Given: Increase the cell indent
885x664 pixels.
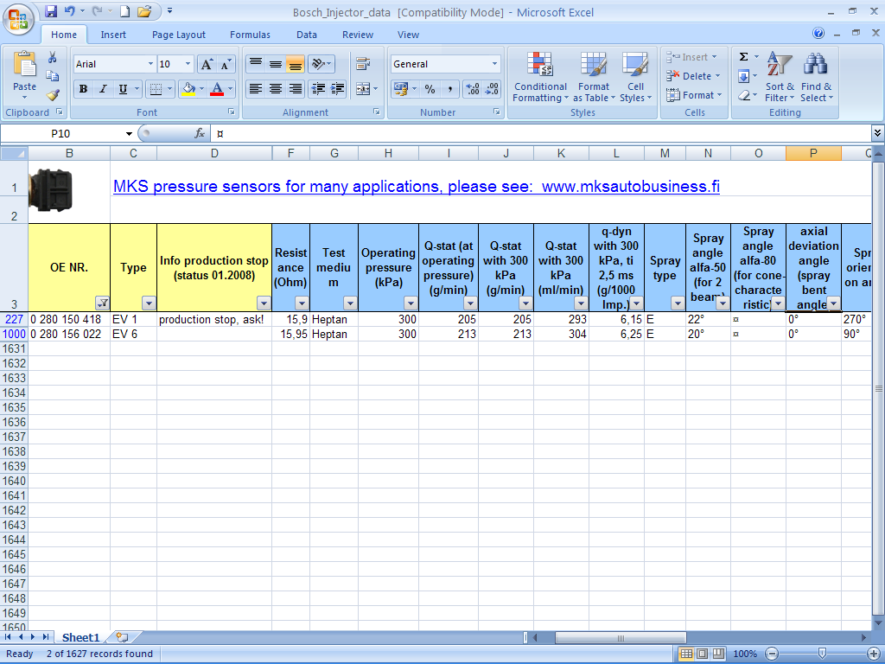Looking at the screenshot, I should [338, 89].
